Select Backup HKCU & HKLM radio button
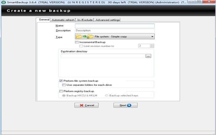 [x=64, y=96]
